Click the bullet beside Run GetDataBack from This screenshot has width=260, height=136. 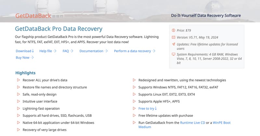[134, 123]
